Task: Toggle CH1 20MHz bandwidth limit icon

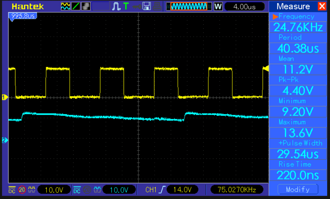Action: click(x=22, y=190)
